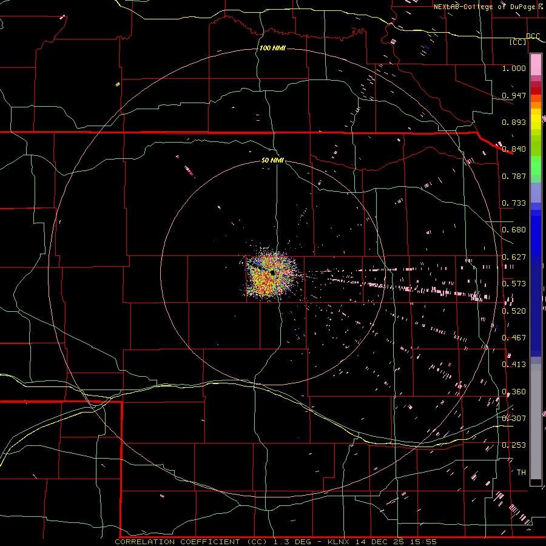
Task: Click the pink swatch at top of color bar
Action: coord(536,64)
